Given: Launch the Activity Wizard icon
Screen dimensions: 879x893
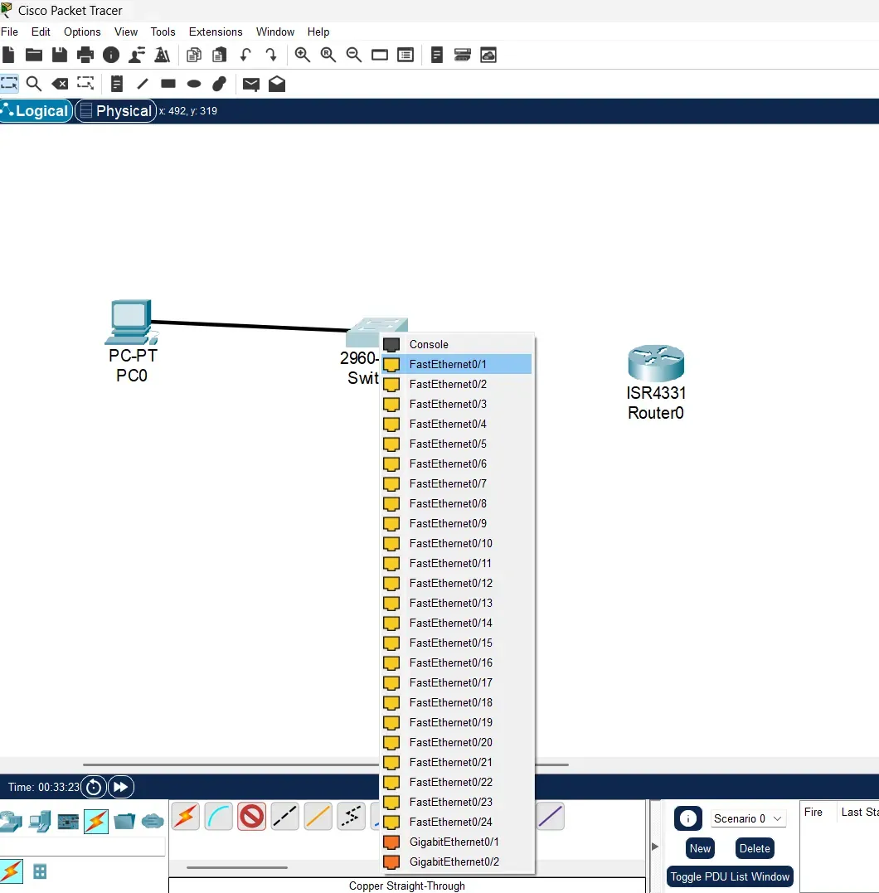Looking at the screenshot, I should coord(163,56).
